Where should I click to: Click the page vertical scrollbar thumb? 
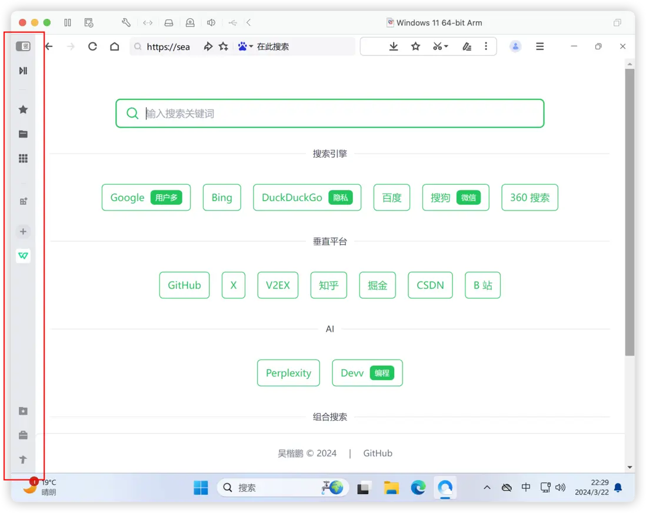pyautogui.click(x=630, y=212)
